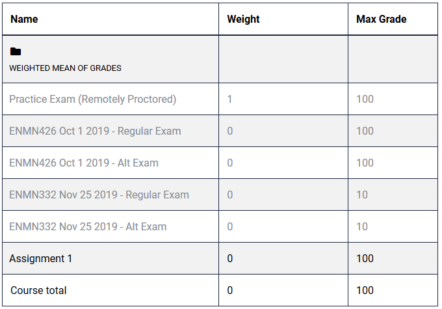The height and width of the screenshot is (309, 442).
Task: Click the Weight column header
Action: (x=243, y=19)
